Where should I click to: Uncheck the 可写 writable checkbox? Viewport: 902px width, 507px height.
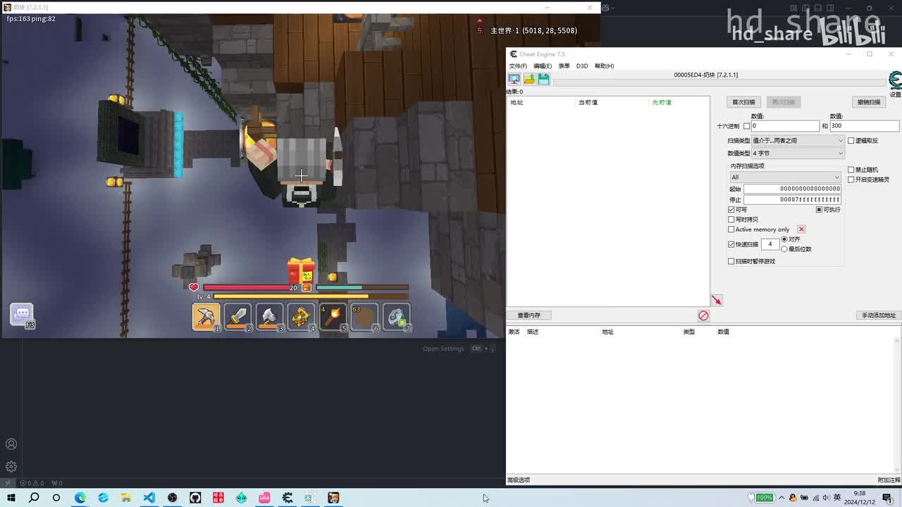731,210
